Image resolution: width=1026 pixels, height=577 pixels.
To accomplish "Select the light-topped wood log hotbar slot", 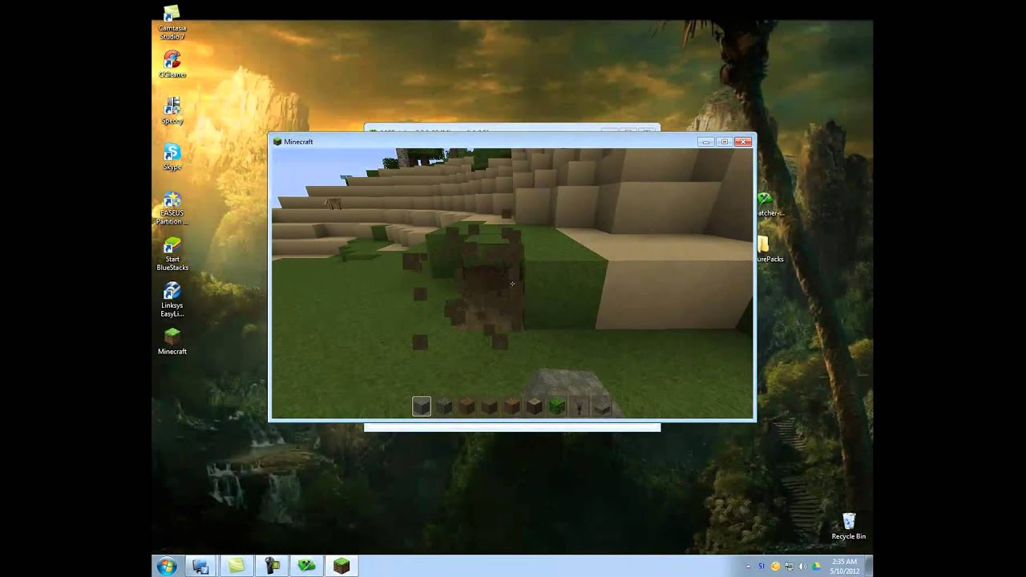I will click(534, 406).
